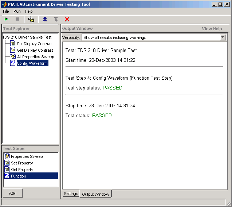Select Config Waveform in Test Explorer
Viewport: 232px width, 207px height.
coord(32,63)
